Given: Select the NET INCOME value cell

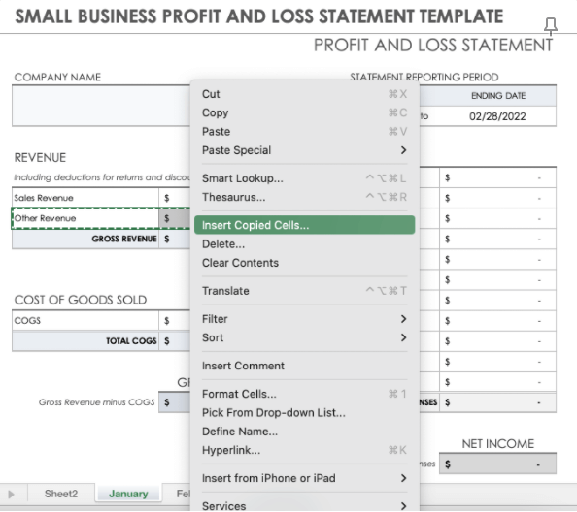Looking at the screenshot, I should 497,464.
